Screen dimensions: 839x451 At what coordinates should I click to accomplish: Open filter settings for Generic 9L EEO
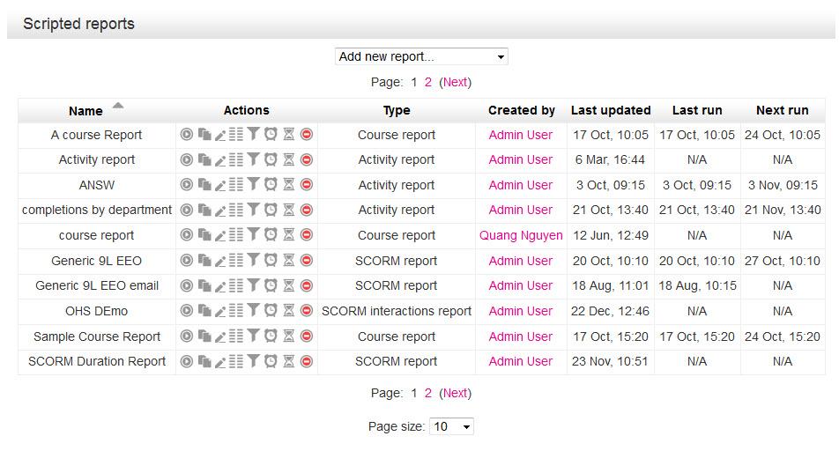253,261
